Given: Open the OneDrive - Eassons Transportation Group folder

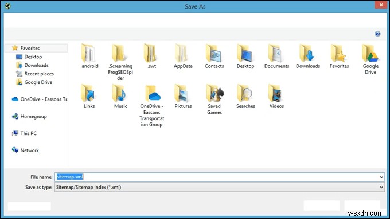Looking at the screenshot, I should (151, 106).
